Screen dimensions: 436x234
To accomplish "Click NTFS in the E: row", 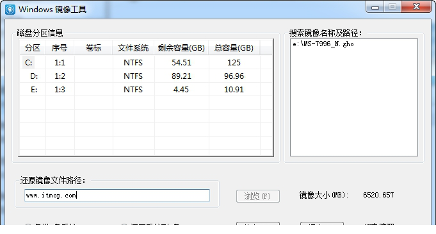I will [133, 89].
